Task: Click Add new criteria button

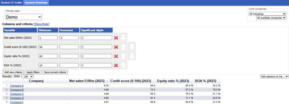Action: [x=14, y=72]
